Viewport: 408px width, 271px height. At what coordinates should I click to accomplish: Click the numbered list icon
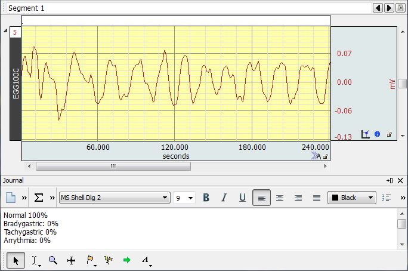(387, 198)
